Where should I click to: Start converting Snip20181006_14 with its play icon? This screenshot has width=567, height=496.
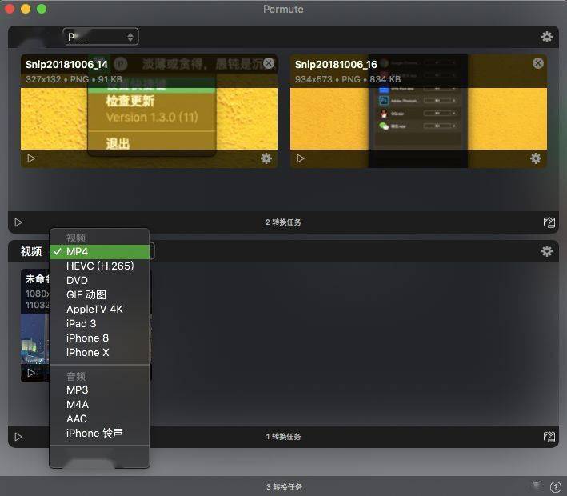[x=31, y=158]
